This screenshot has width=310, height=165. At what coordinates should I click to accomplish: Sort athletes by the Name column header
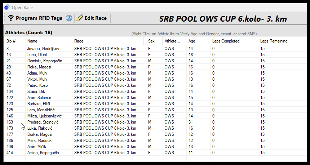[x=49, y=41]
